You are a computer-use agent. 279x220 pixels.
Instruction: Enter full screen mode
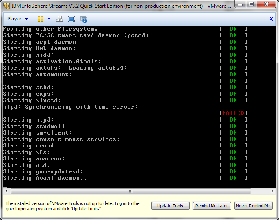[71, 19]
